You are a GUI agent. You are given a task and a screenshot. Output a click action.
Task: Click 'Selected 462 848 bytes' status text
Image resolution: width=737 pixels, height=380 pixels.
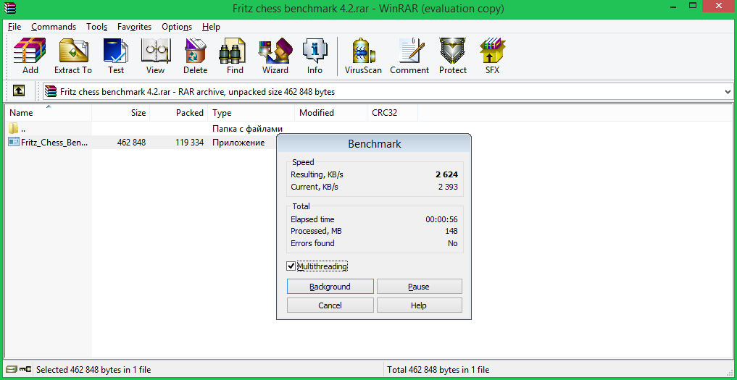pyautogui.click(x=93, y=370)
